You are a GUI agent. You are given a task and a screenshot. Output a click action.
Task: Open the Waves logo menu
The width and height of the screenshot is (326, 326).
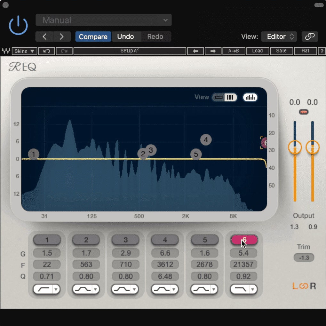tap(6, 51)
